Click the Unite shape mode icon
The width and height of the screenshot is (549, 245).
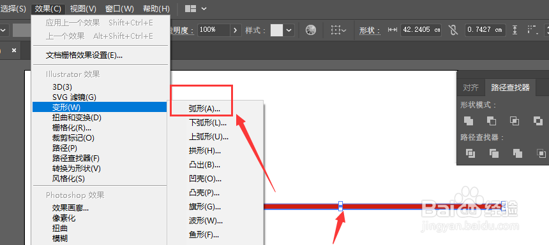pos(469,121)
